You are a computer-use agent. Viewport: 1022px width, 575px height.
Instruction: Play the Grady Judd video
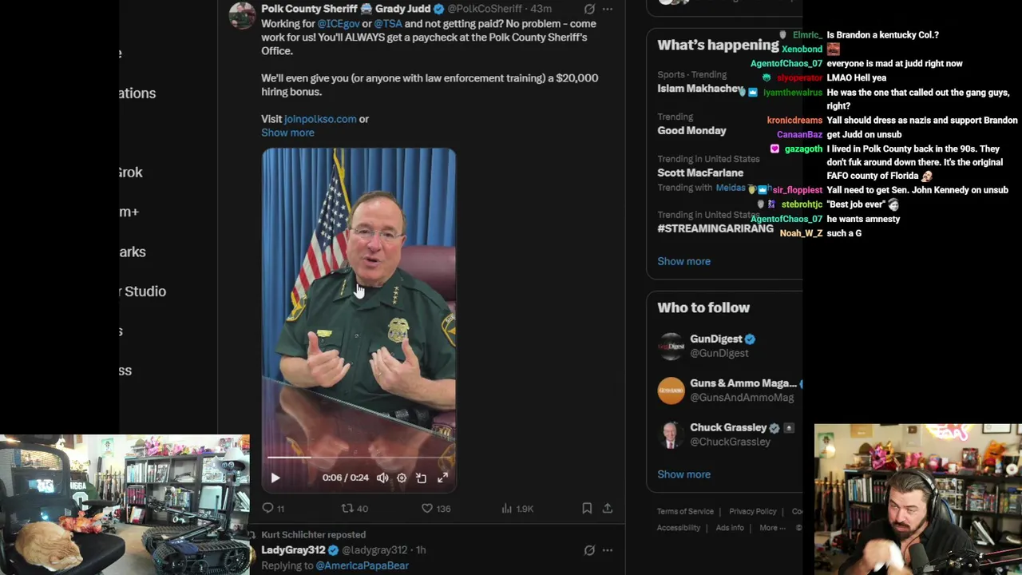coord(275,478)
